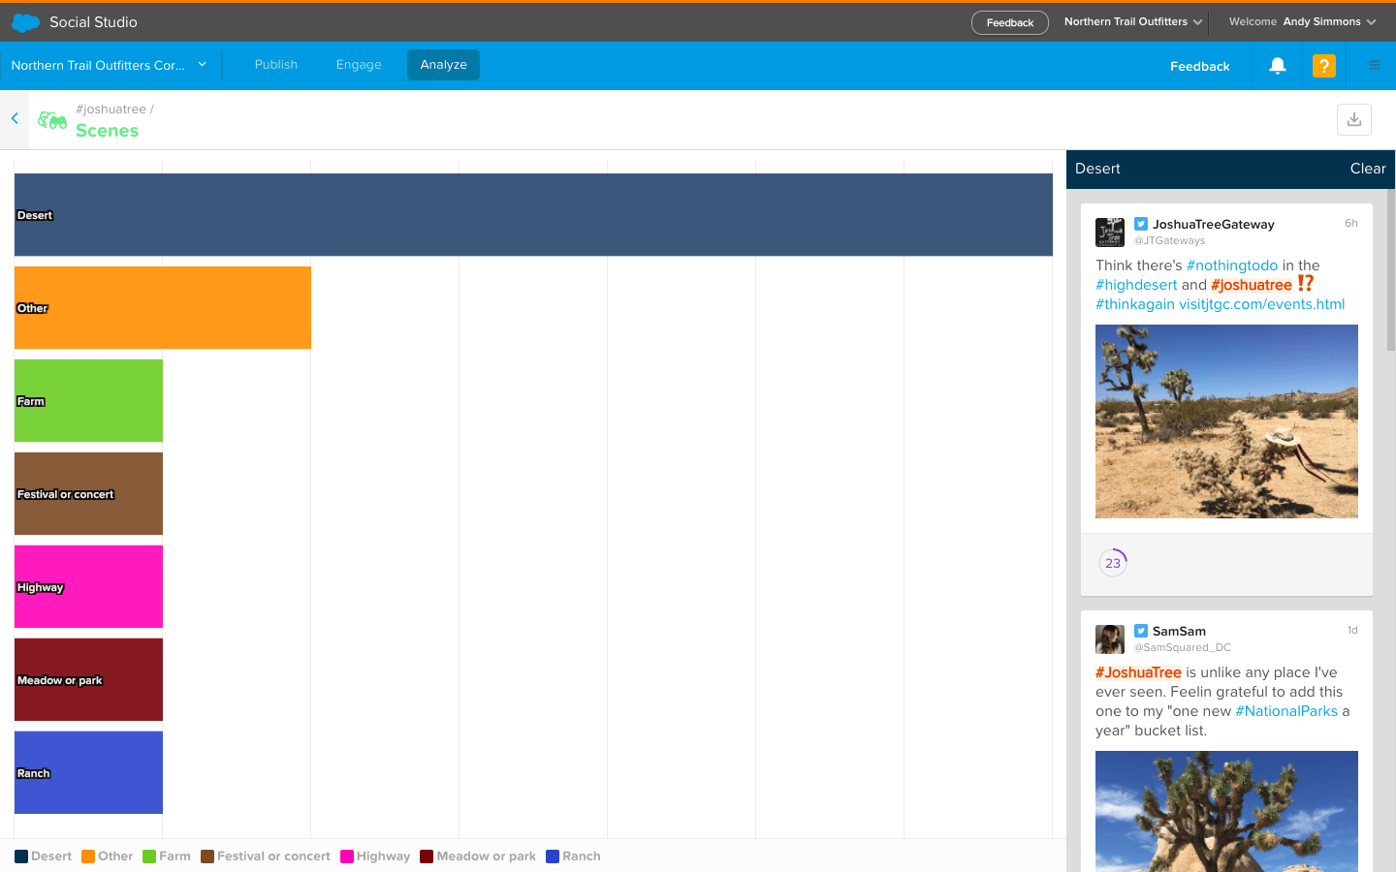Click the Social Studio title
The image size is (1396, 872).
(x=93, y=22)
